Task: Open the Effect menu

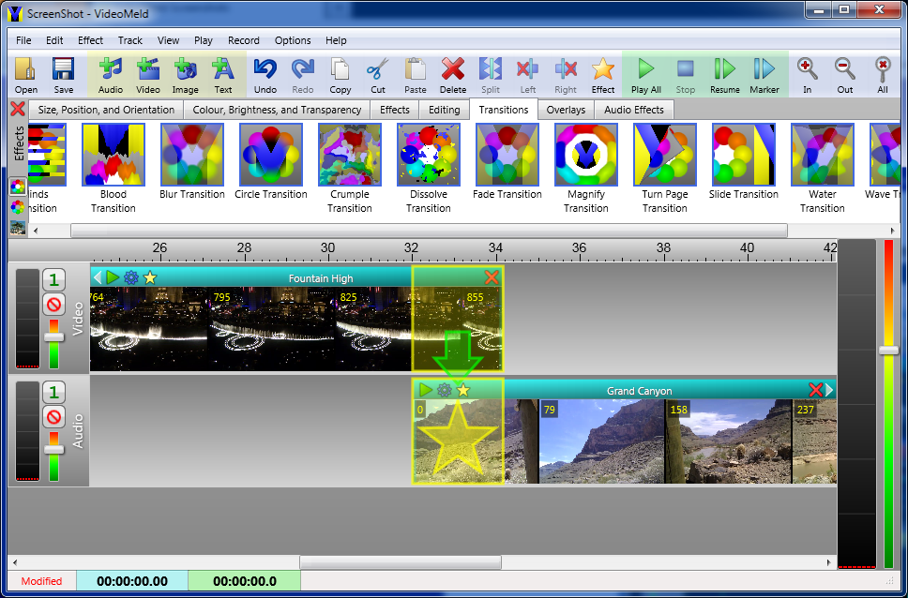Action: click(90, 40)
